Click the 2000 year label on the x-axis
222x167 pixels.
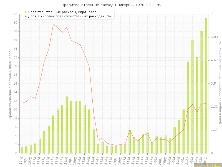click(x=156, y=160)
